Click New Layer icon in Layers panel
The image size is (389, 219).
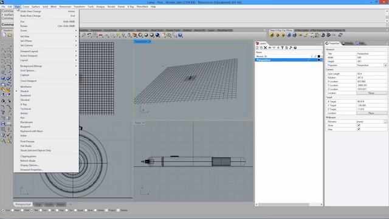tap(257, 47)
